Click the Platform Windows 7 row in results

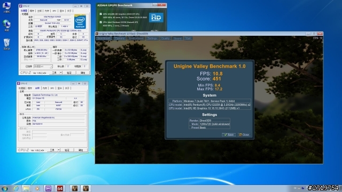tap(209, 101)
